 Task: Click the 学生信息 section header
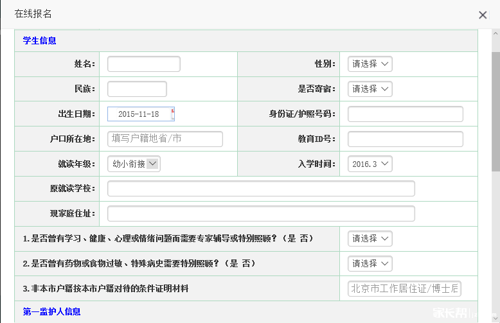pos(40,40)
